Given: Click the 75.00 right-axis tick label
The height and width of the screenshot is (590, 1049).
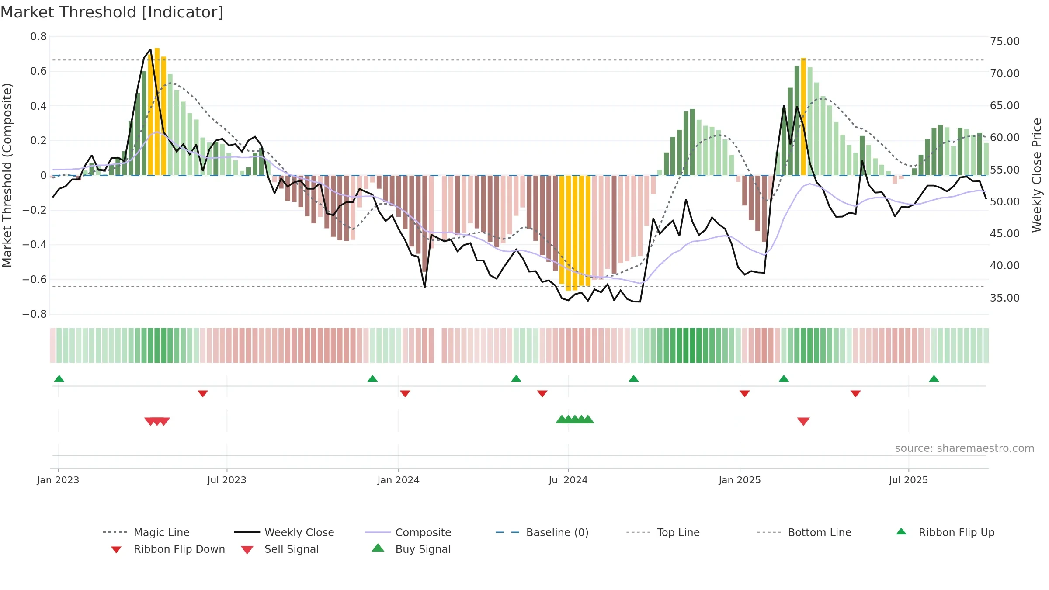Looking at the screenshot, I should (x=1005, y=42).
